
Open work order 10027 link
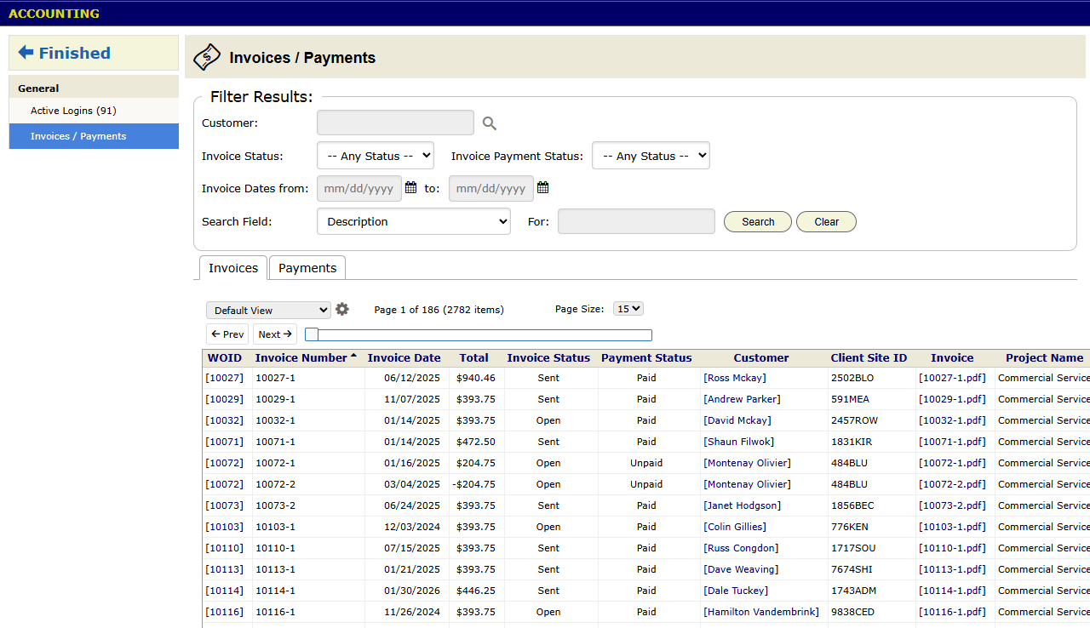tap(225, 378)
